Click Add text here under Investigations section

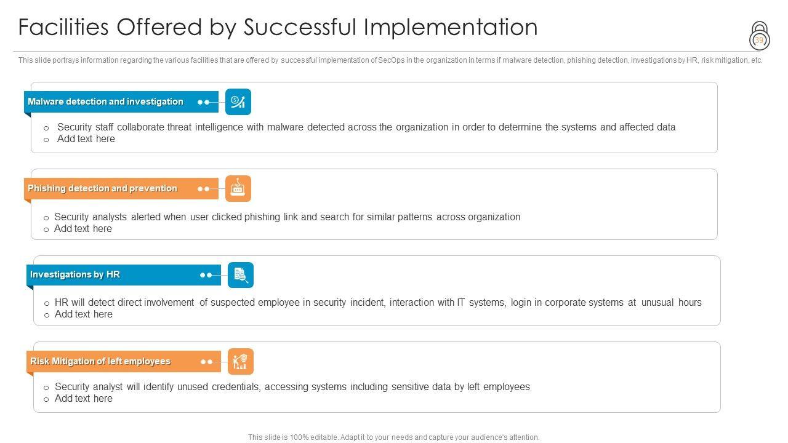(84, 314)
